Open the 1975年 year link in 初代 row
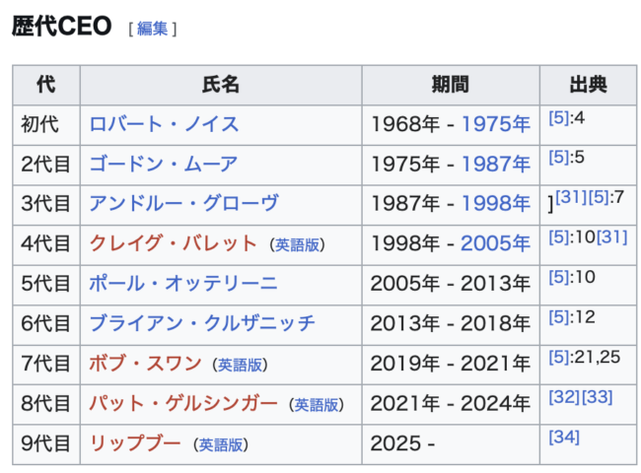This screenshot has height=473, width=641. tap(496, 124)
